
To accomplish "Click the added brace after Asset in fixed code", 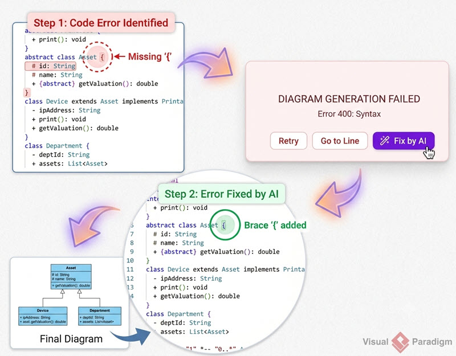I will pyautogui.click(x=223, y=225).
